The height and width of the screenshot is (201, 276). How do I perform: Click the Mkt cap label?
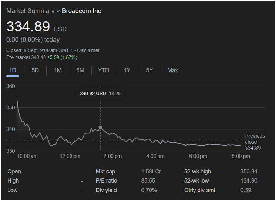tap(105, 172)
